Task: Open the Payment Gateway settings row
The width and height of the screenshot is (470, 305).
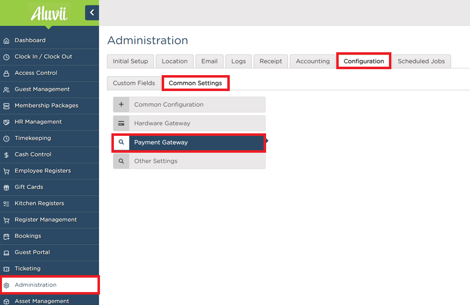Action: [x=189, y=142]
